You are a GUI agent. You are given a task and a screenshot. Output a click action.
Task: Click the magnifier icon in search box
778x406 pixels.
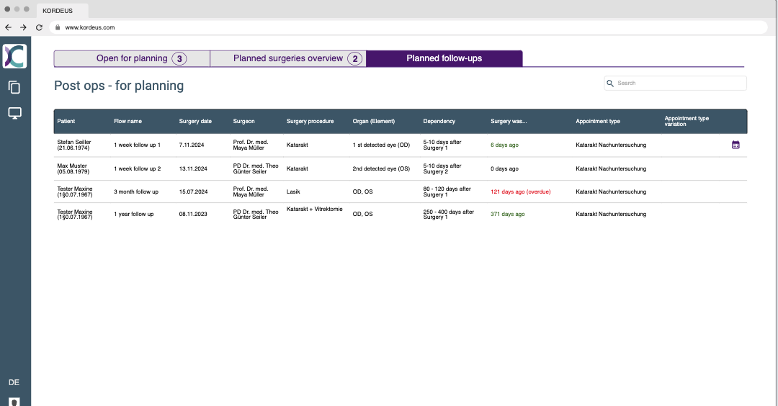[610, 84]
